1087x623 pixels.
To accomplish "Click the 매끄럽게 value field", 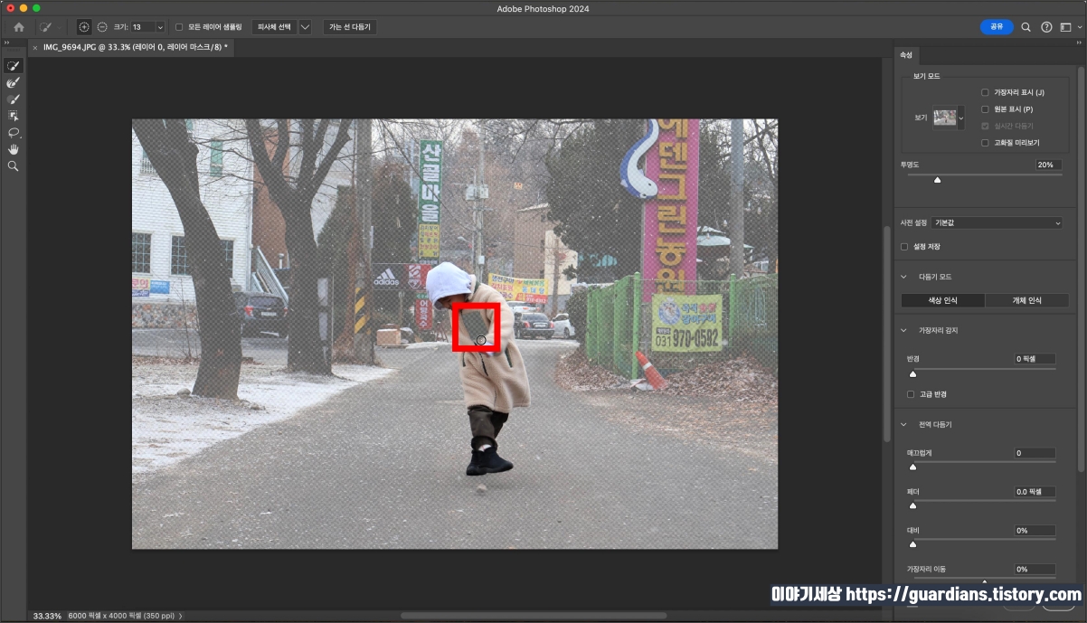I will click(x=1035, y=453).
